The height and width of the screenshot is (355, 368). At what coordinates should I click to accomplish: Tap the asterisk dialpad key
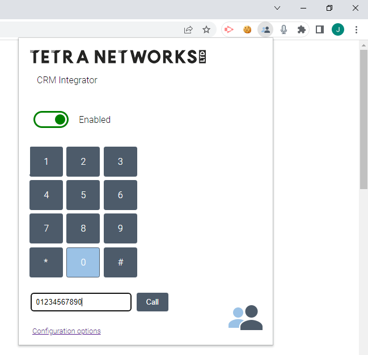46,262
